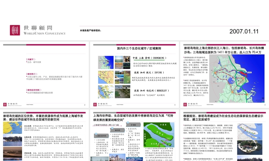Click the 关键字 heading text
This screenshot has height=161, width=269.
coord(31,59)
